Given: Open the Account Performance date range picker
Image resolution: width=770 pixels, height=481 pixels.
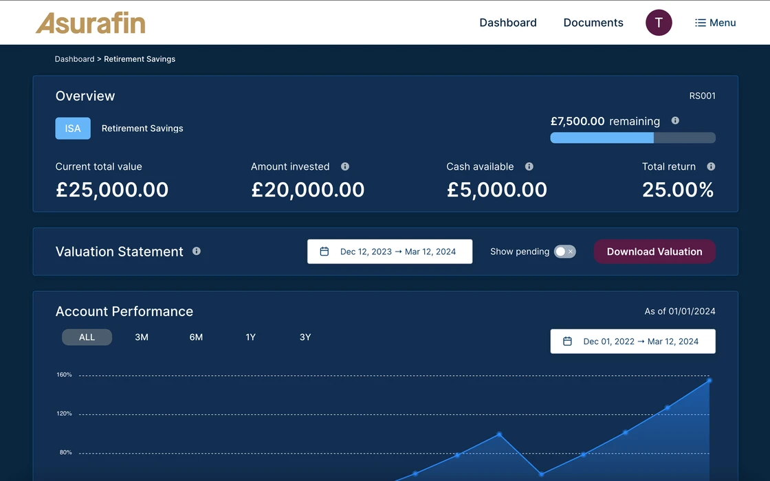Looking at the screenshot, I should pyautogui.click(x=632, y=341).
